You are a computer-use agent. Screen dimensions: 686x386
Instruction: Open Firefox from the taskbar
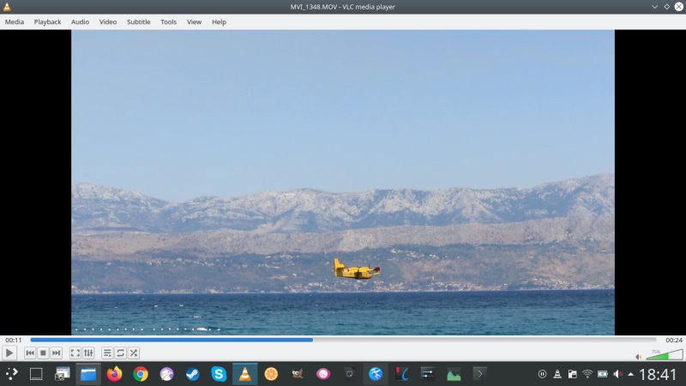pyautogui.click(x=114, y=374)
